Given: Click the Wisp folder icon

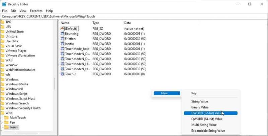Looking at the screenshot, I should pos(2,113).
